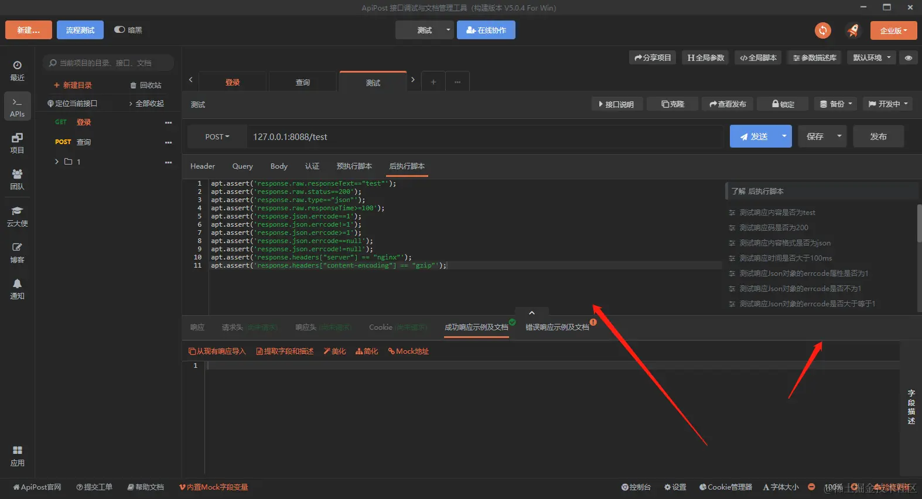Expand folder 1 in the API tree
Image resolution: width=922 pixels, height=499 pixels.
[x=57, y=162]
